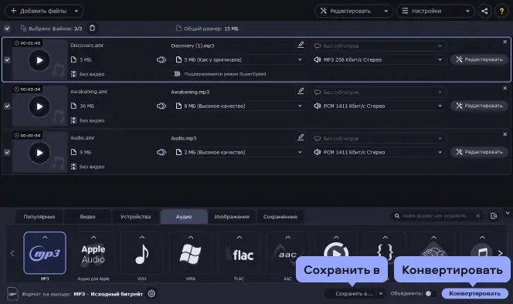
Task: Switch to the Сохранённые tab
Action: pyautogui.click(x=280, y=217)
